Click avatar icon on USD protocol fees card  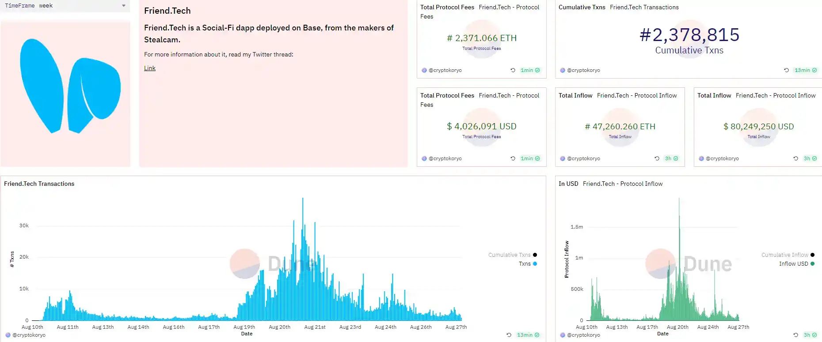pyautogui.click(x=424, y=158)
